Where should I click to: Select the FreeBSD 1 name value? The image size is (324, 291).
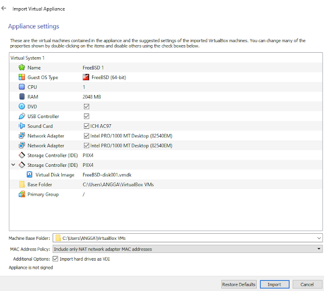(x=93, y=67)
